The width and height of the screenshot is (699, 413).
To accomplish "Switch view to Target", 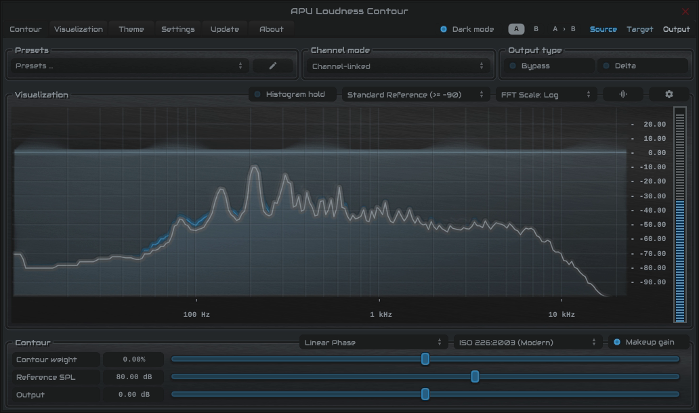I will (639, 29).
